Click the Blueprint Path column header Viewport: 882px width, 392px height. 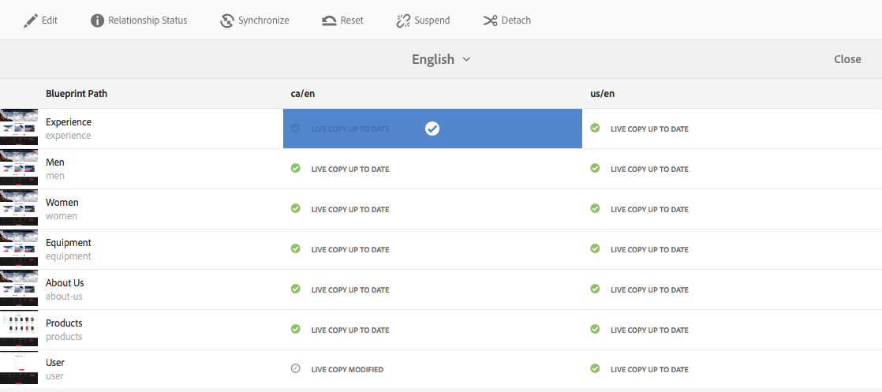click(x=77, y=94)
